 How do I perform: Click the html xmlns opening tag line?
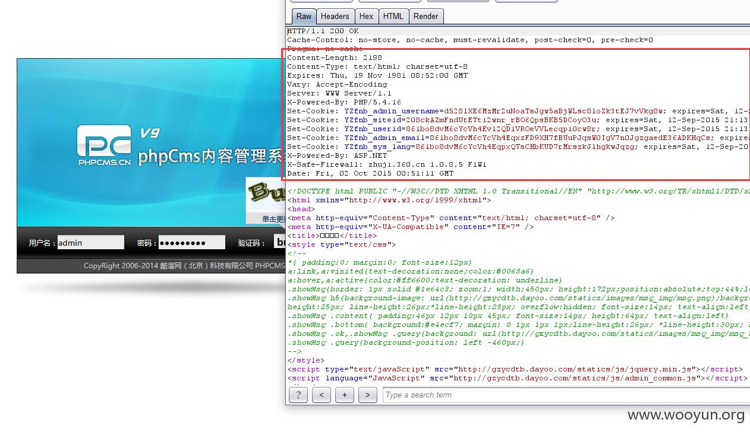389,200
